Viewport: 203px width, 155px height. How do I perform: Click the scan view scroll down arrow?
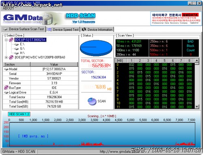(x=197, y=107)
